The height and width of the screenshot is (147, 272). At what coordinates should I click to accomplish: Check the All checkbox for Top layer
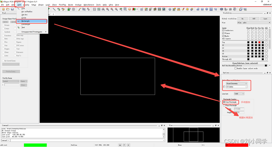266,42
